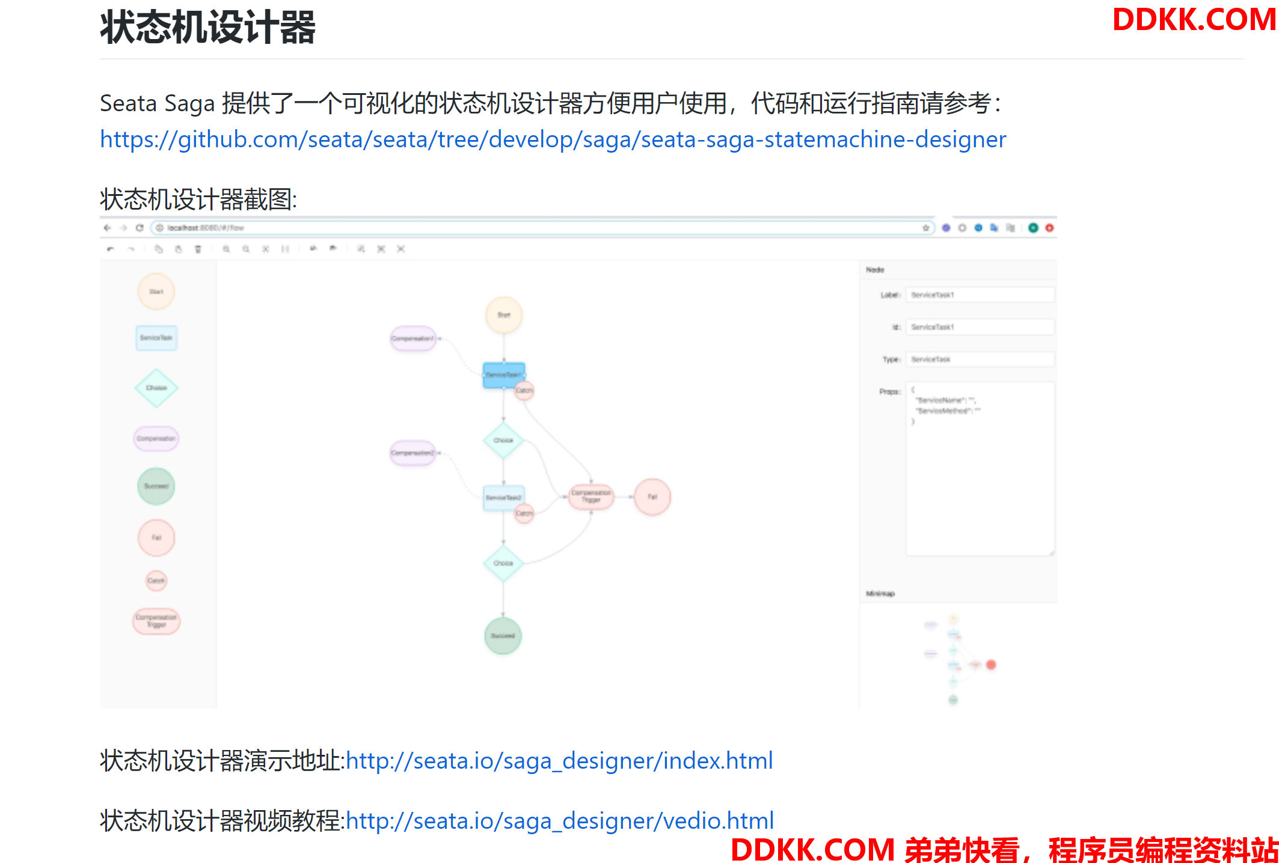This screenshot has height=863, width=1279.
Task: Select the Choice diamond in the palette
Action: pos(156,388)
